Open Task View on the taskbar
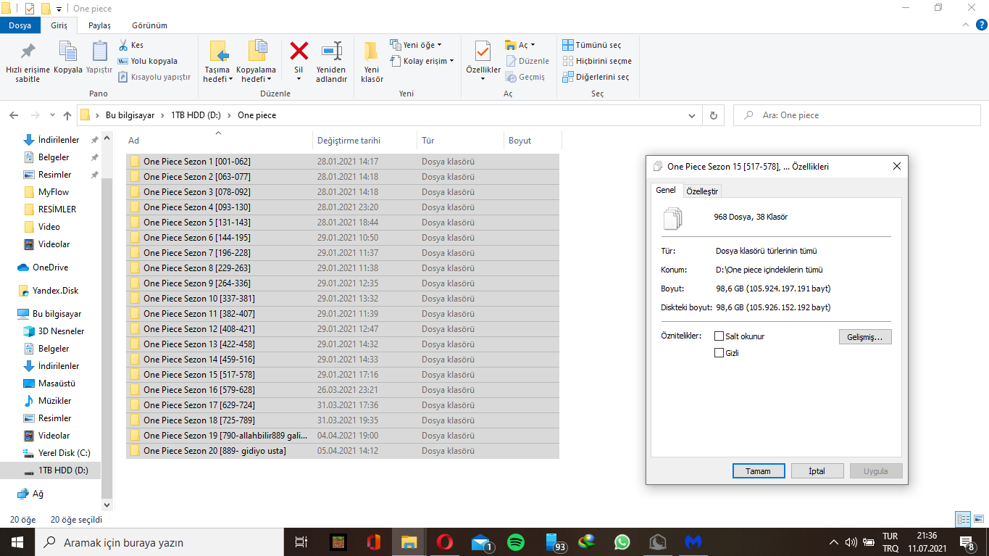This screenshot has height=556, width=989. point(301,542)
